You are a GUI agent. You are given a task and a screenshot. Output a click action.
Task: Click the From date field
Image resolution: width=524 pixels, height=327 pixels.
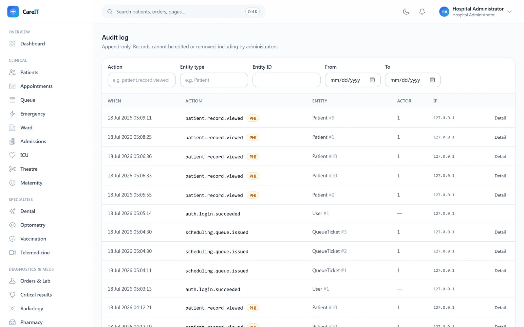[352, 80]
